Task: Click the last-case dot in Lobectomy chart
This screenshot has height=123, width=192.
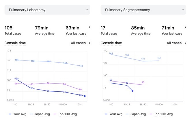Action: 85,96
